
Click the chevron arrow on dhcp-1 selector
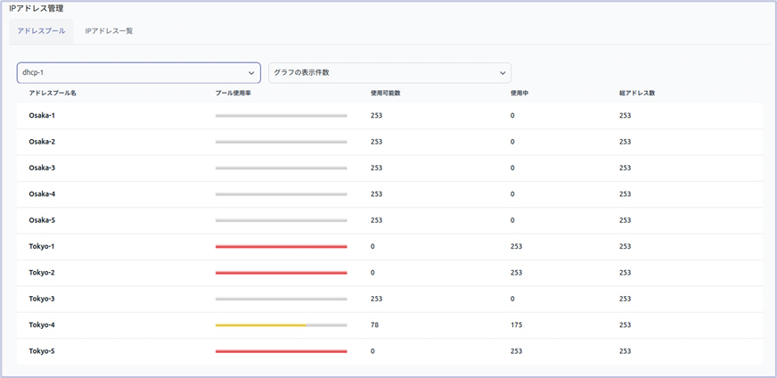pos(250,73)
